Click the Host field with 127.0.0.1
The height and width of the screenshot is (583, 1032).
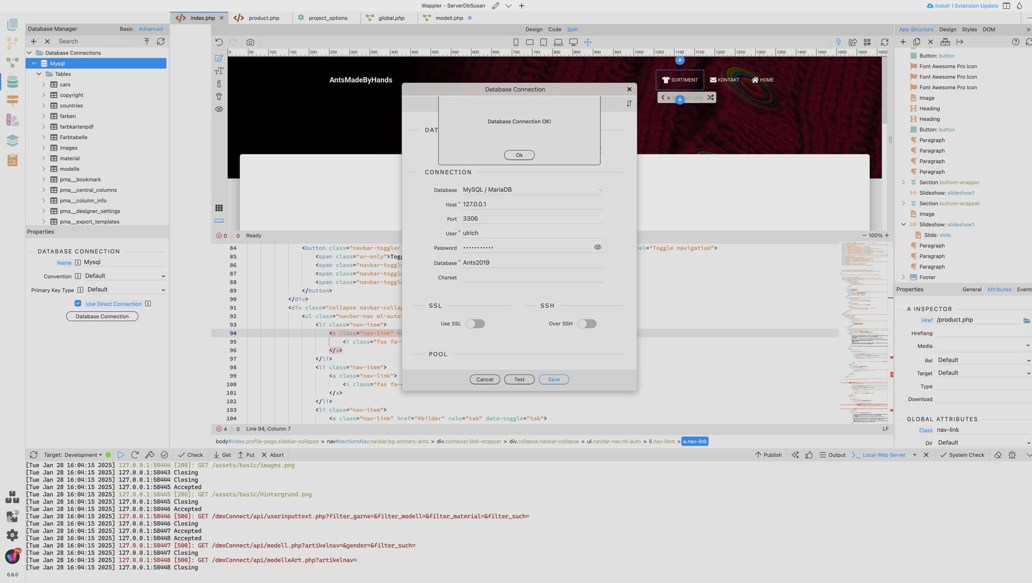tap(532, 204)
